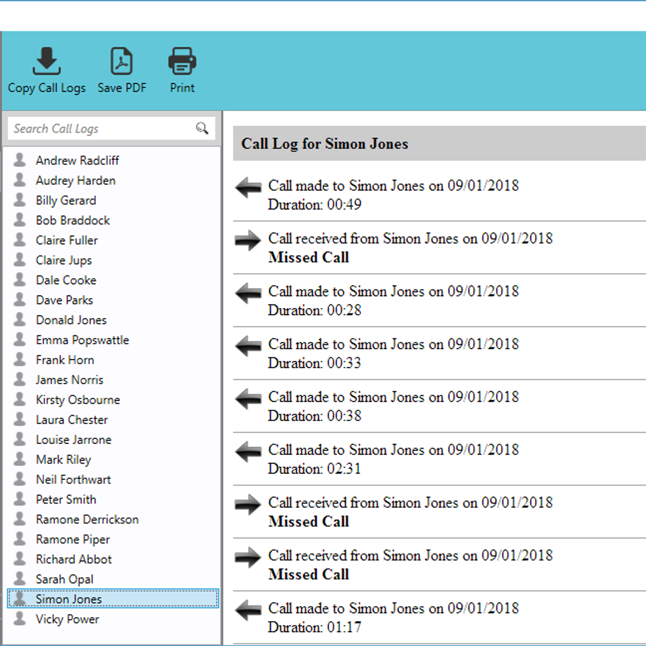Click the outgoing arrow for 00:49 call
The height and width of the screenshot is (646, 646).
pyautogui.click(x=248, y=187)
